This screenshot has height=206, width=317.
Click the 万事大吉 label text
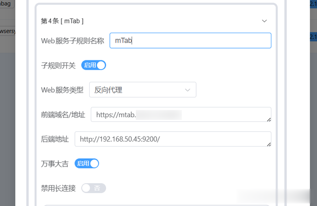point(55,164)
